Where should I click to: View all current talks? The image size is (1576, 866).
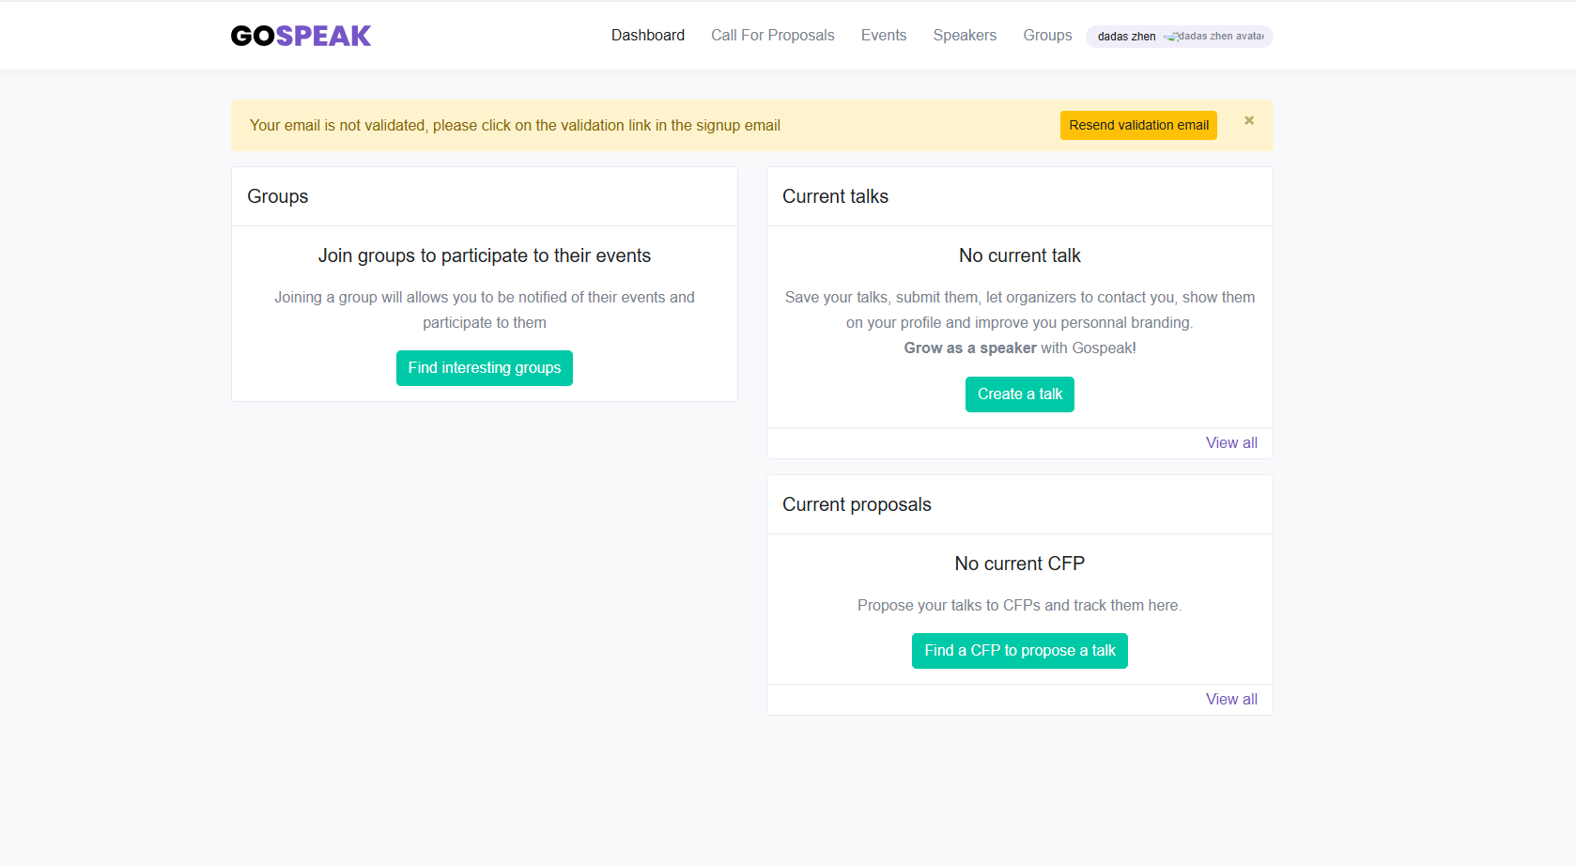point(1231,443)
